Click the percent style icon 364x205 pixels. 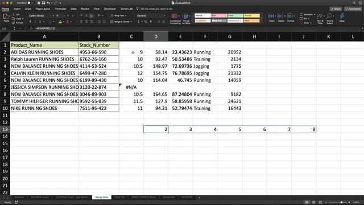tap(146, 22)
